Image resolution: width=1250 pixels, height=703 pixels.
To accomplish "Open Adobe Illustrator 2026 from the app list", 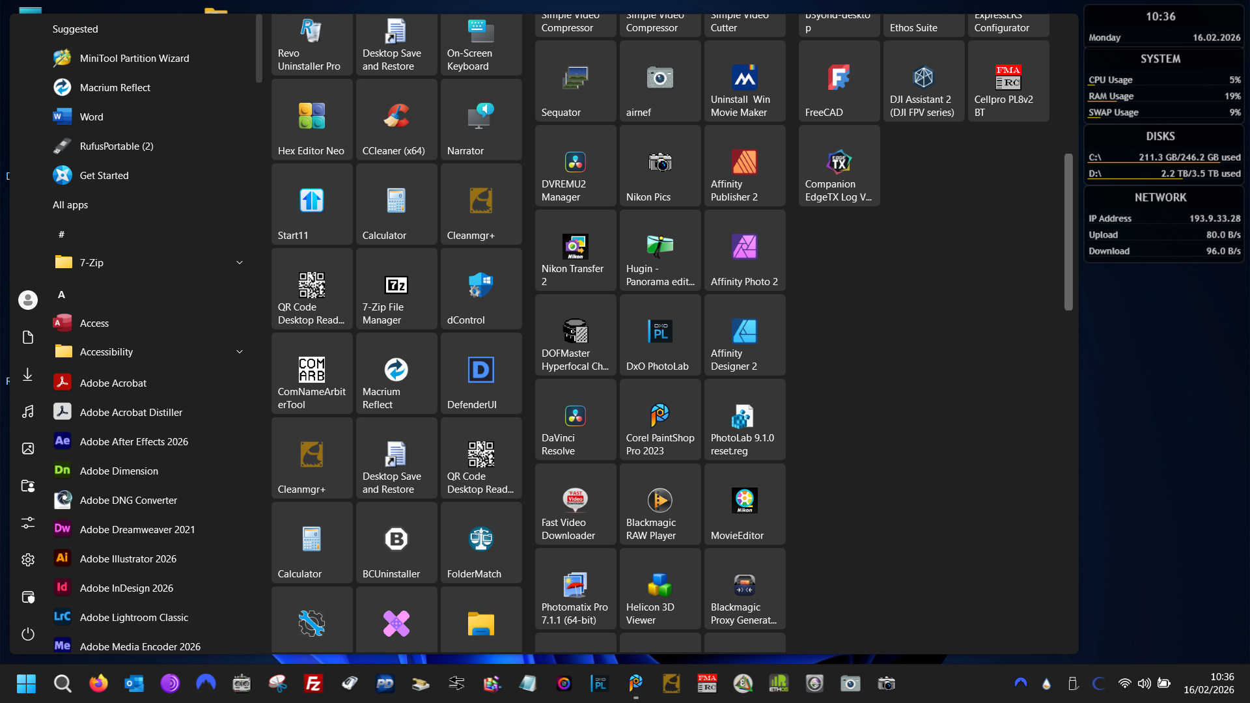I will pyautogui.click(x=128, y=559).
